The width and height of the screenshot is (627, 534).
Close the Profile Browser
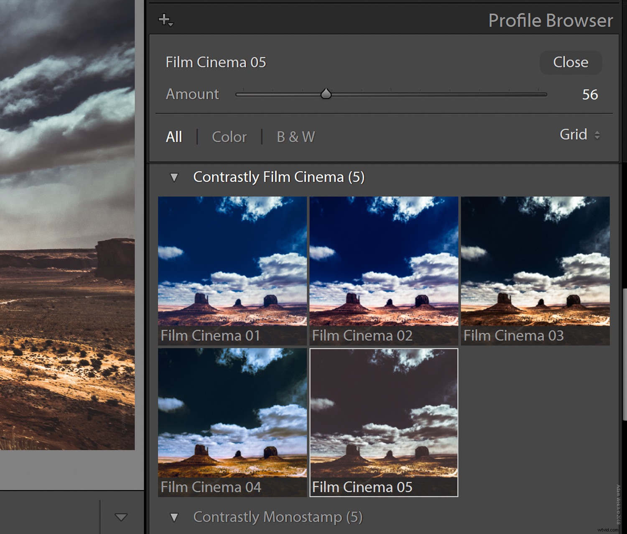click(570, 62)
